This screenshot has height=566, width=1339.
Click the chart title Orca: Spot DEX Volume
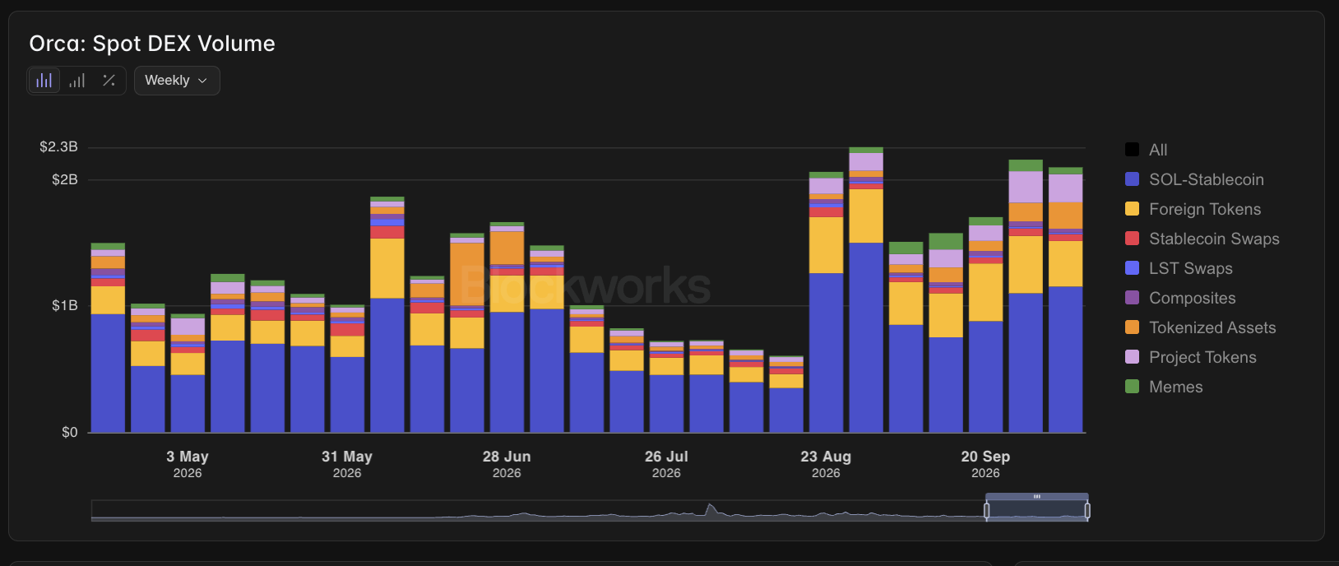pos(152,44)
